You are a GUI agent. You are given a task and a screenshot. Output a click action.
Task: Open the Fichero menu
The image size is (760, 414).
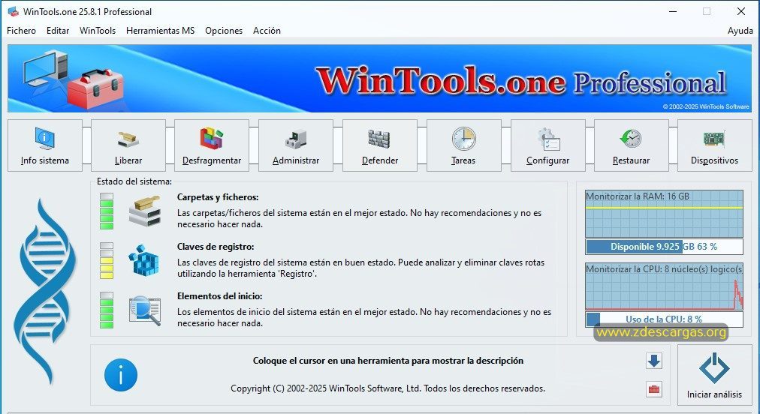21,31
